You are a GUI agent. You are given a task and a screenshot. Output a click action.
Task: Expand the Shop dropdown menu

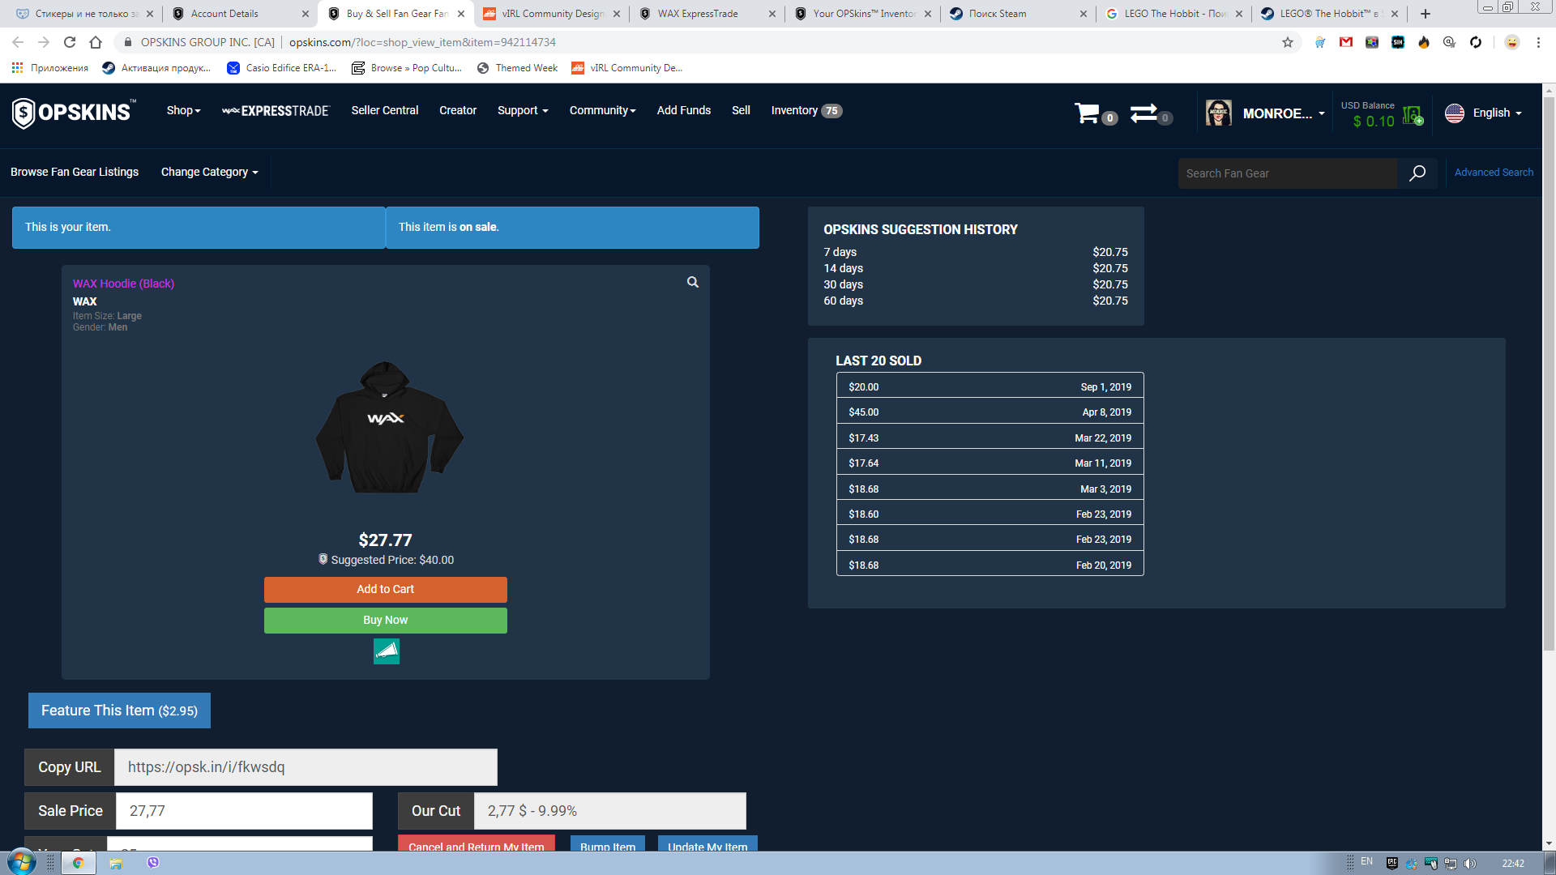(x=184, y=111)
